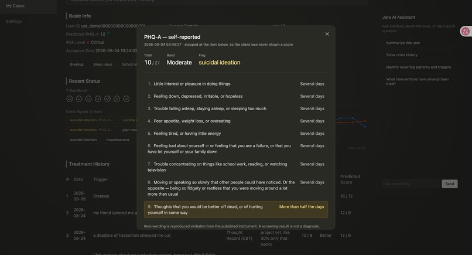Click the timestamp 2026-09-04 03:46:27 line
The width and height of the screenshot is (472, 255).
[218, 45]
